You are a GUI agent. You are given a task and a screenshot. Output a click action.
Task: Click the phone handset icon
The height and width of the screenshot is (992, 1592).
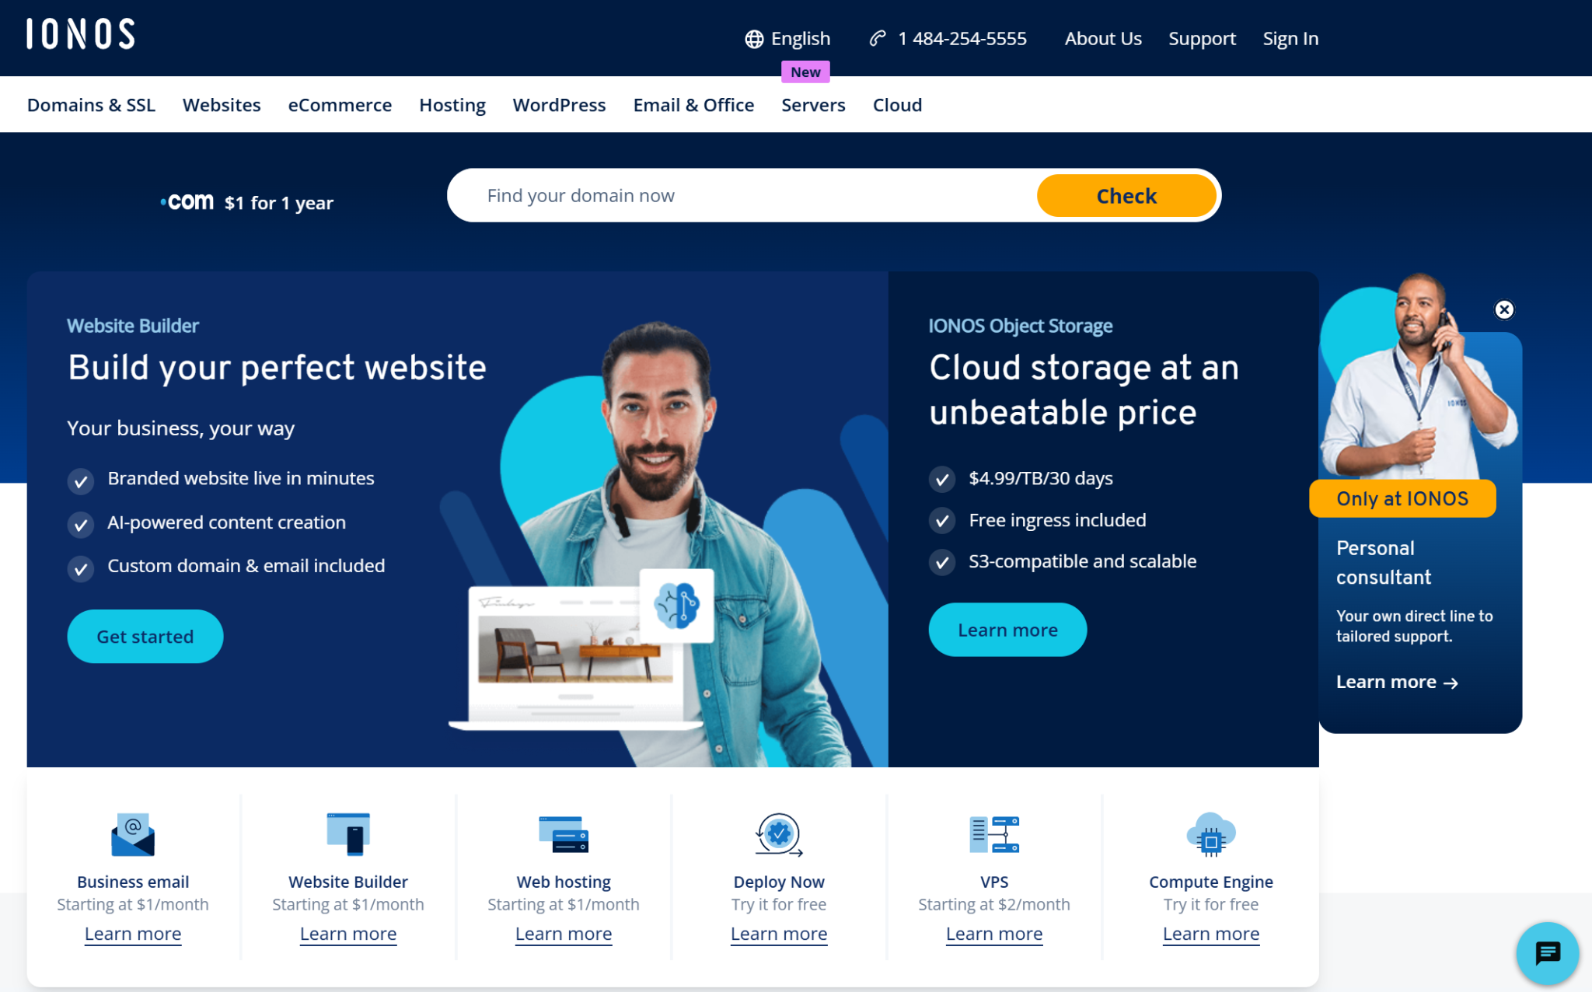pos(878,38)
